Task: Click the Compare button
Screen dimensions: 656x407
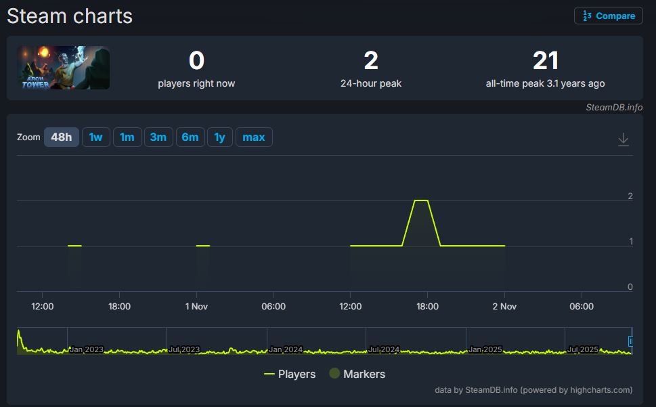Action: point(609,16)
